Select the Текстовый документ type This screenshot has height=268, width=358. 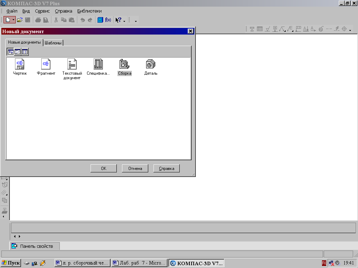72,69
